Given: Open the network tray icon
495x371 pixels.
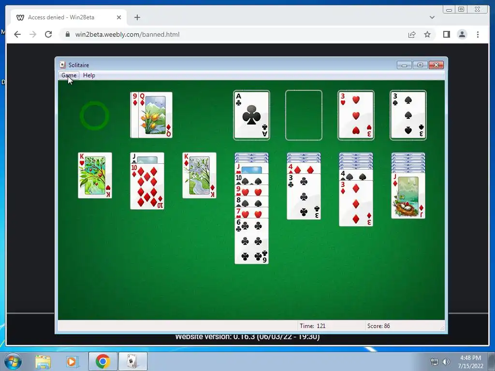Looking at the screenshot, I should 435,362.
